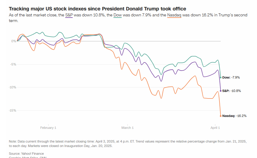
Task: Click the February 1 axis label
Action: tap(48, 128)
